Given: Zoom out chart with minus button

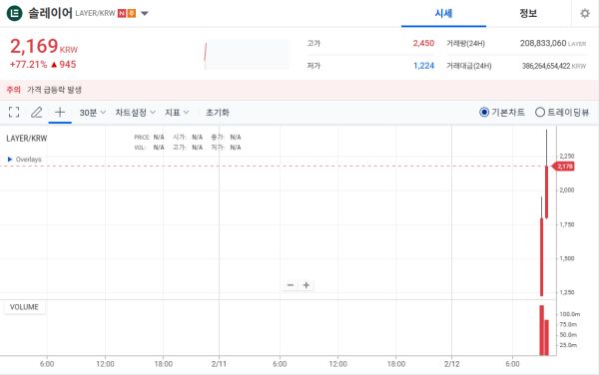Looking at the screenshot, I should coord(291,285).
